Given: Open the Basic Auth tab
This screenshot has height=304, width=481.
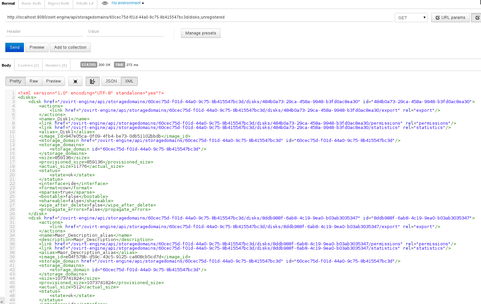Looking at the screenshot, I should click(31, 4).
